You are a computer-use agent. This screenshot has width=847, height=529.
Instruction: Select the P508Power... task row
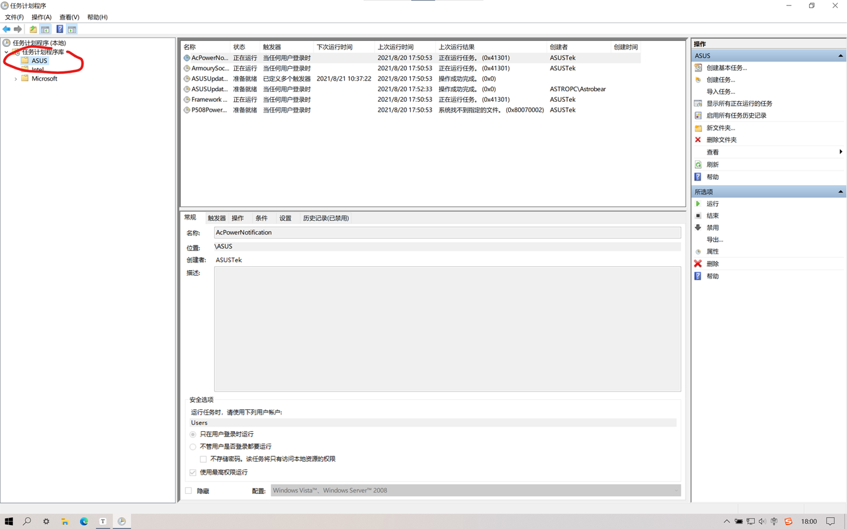tap(410, 110)
